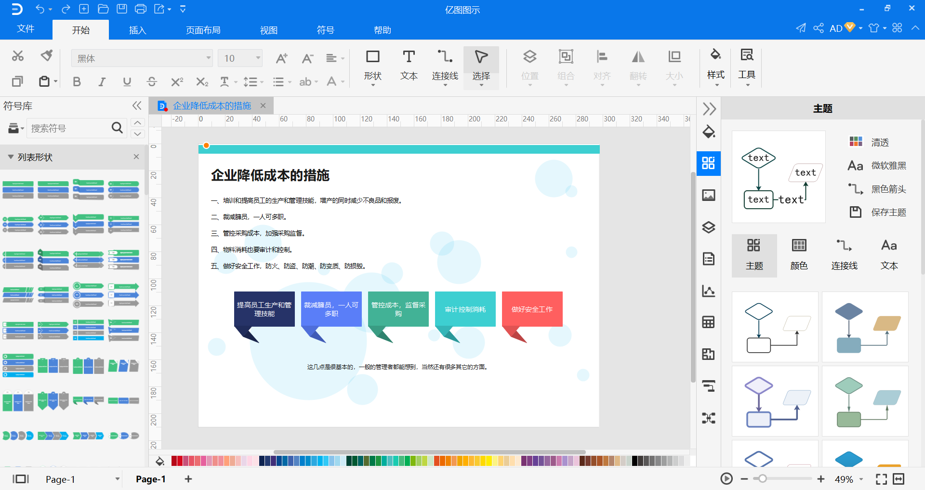Toggle Subscript formatting
The height and width of the screenshot is (490, 925).
coord(202,82)
